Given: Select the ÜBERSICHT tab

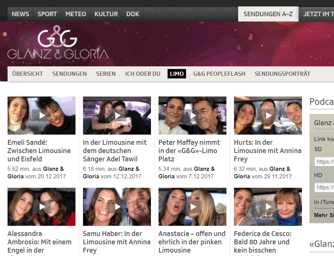Looking at the screenshot, I should (x=28, y=74).
